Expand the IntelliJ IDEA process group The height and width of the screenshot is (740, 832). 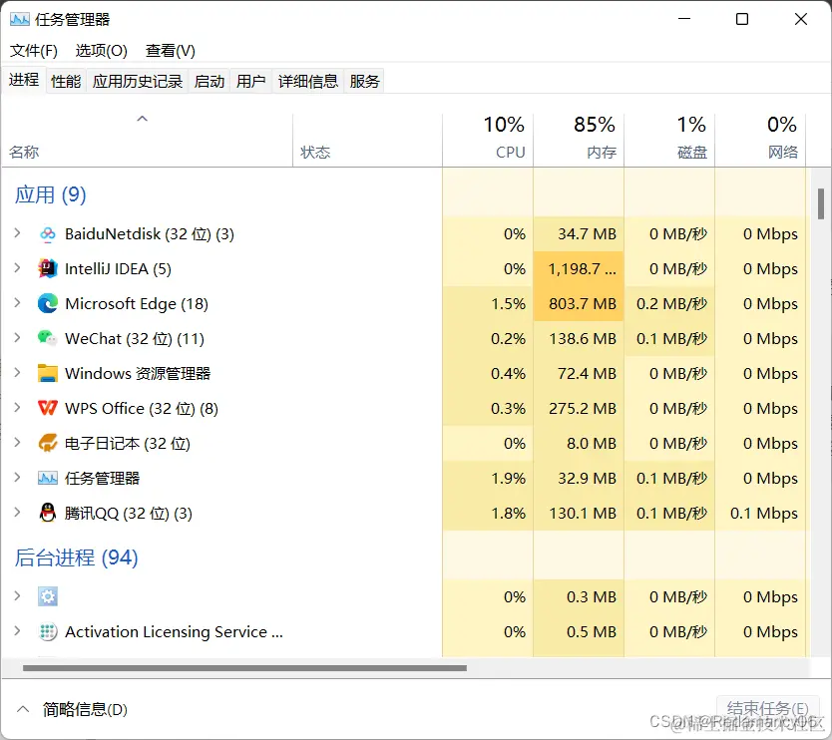pos(17,268)
